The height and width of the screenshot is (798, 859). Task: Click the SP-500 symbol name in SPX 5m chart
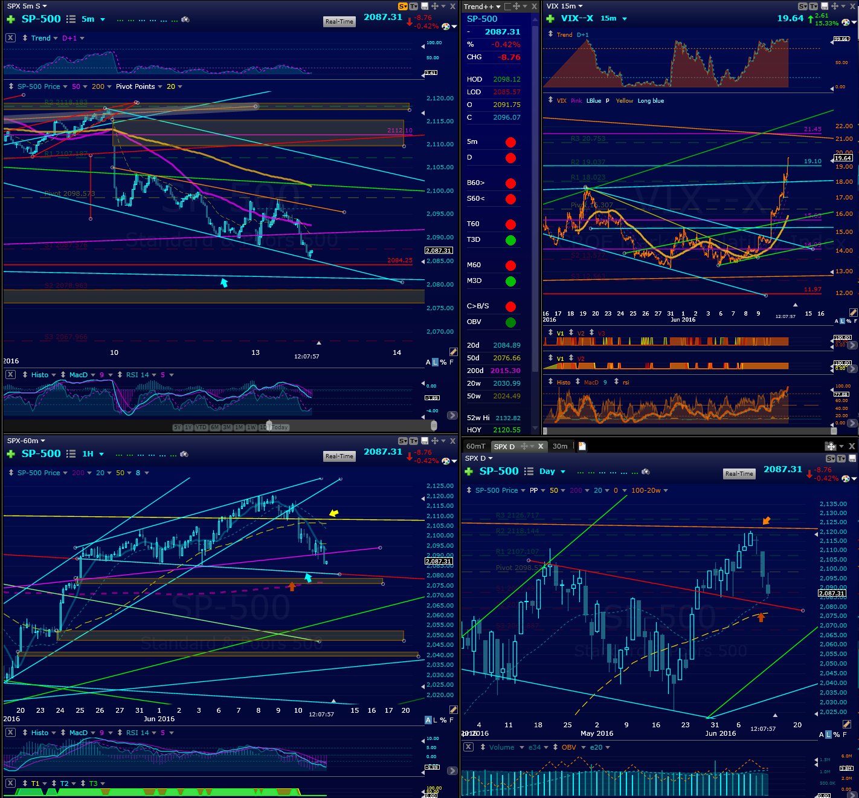click(x=41, y=19)
